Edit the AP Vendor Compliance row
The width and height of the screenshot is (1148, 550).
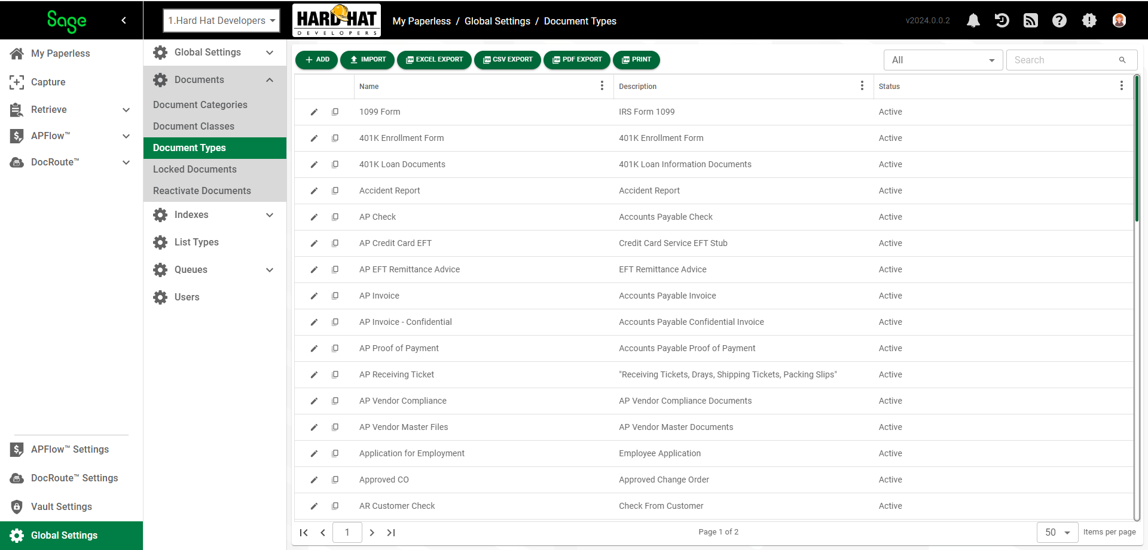pos(314,401)
